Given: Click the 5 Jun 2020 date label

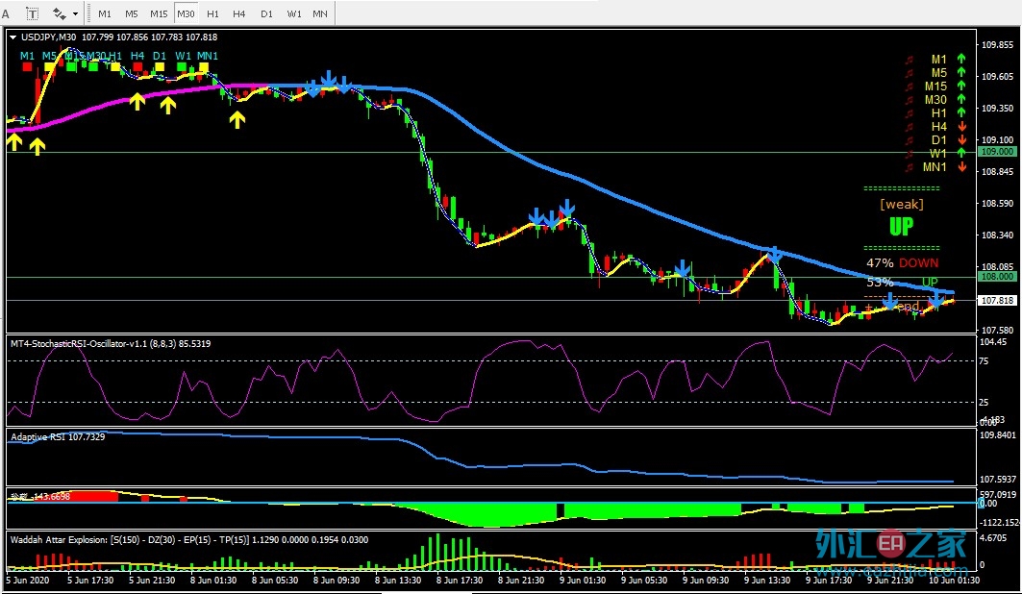Looking at the screenshot, I should (x=27, y=580).
